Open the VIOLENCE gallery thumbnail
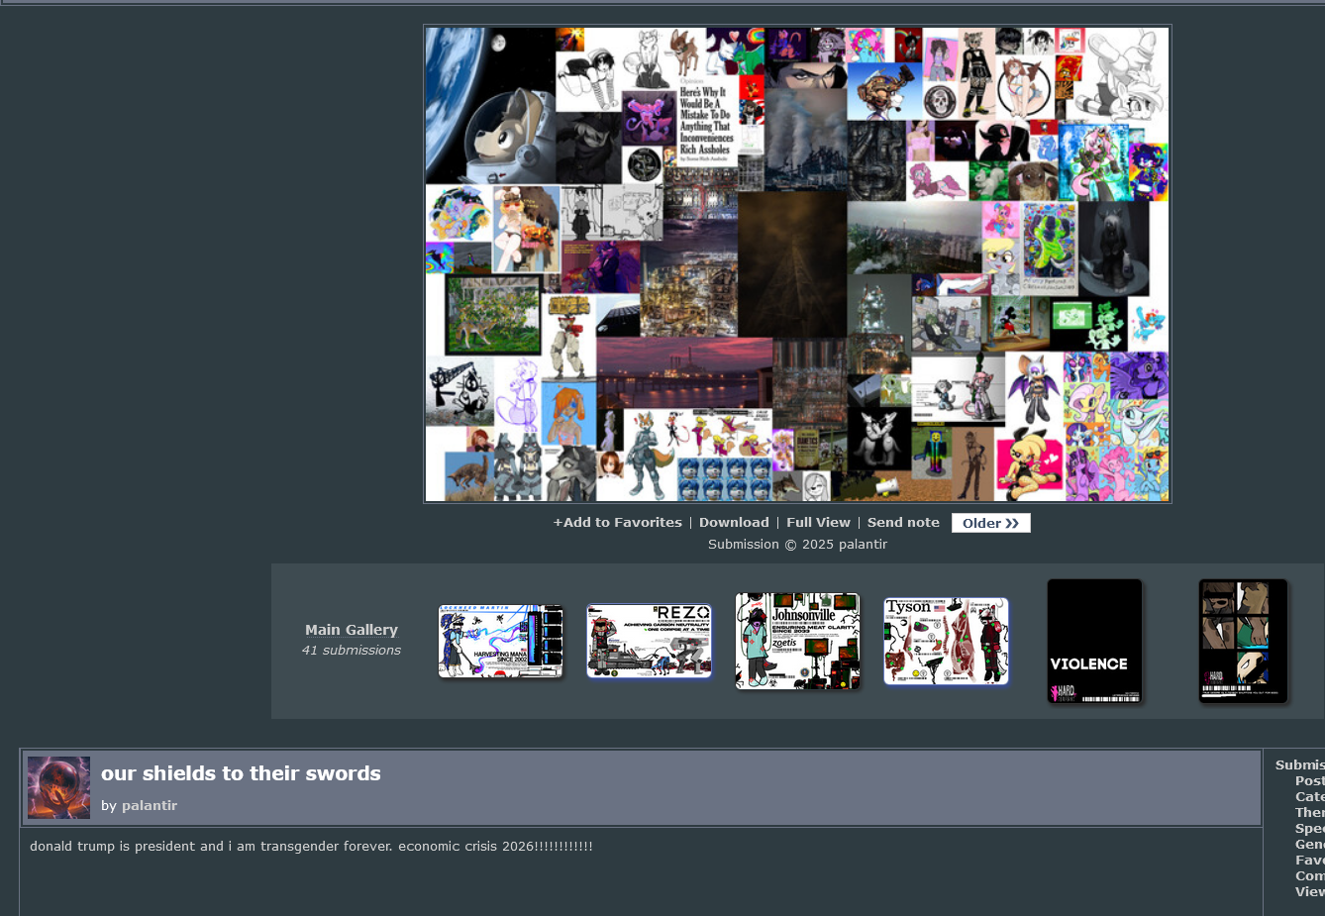The height and width of the screenshot is (916, 1325). coord(1094,641)
